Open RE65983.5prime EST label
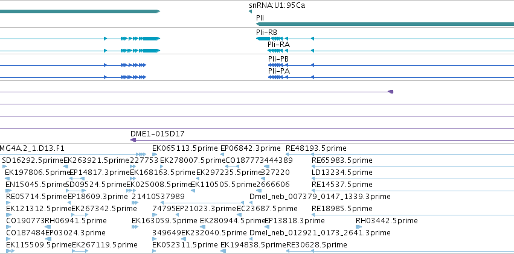 (342, 160)
